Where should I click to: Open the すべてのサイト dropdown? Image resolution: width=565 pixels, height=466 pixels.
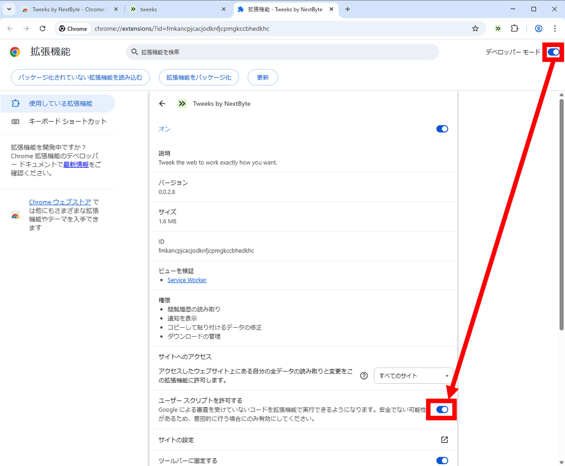click(413, 376)
